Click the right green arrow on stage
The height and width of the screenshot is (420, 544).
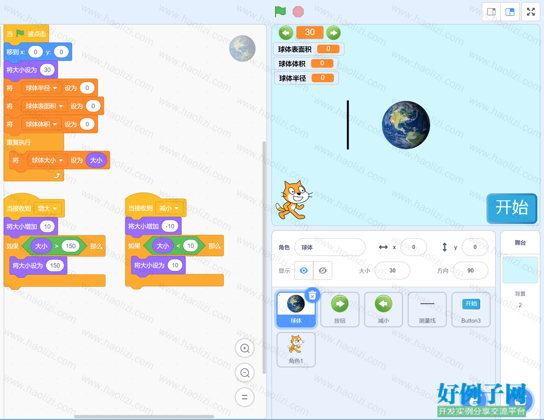(x=334, y=33)
